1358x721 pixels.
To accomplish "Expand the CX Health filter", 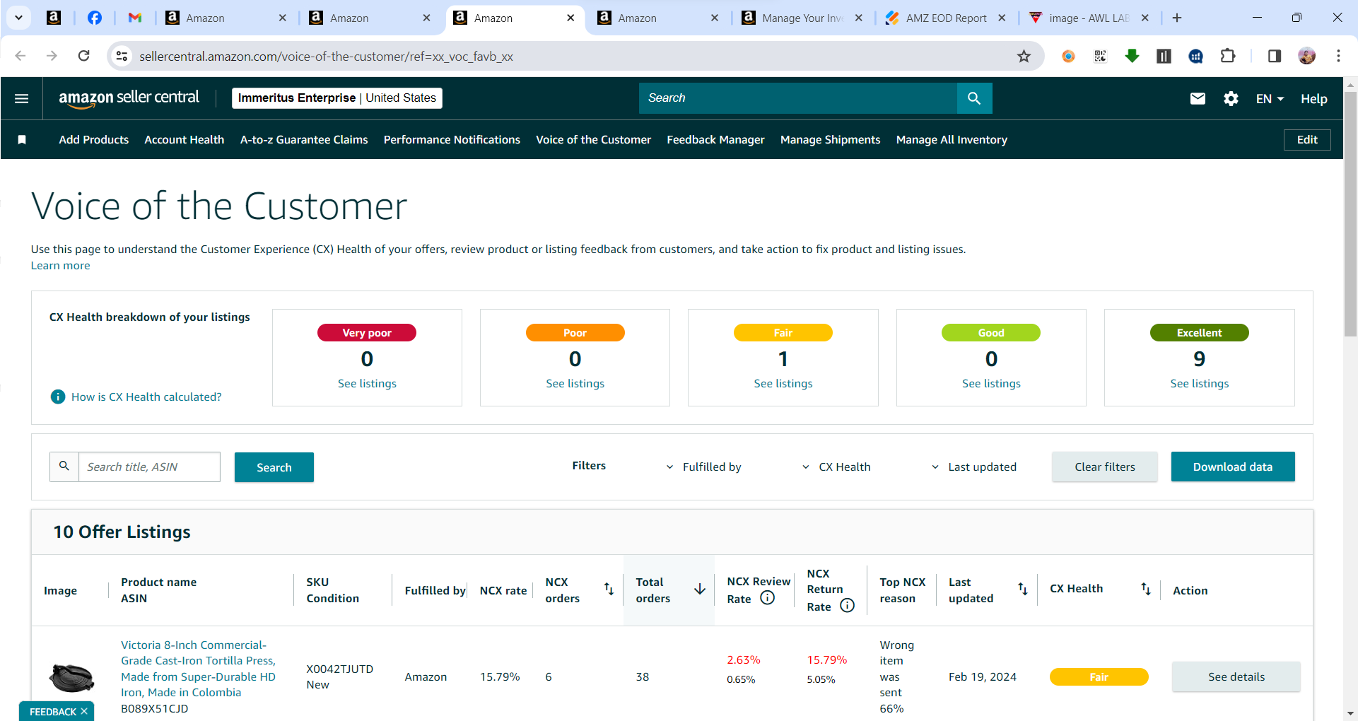I will coord(836,467).
